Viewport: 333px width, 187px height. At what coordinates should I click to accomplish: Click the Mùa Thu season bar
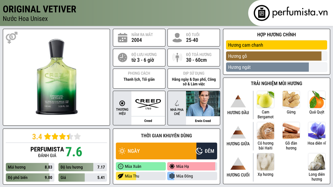pyautogui.click(x=141, y=176)
